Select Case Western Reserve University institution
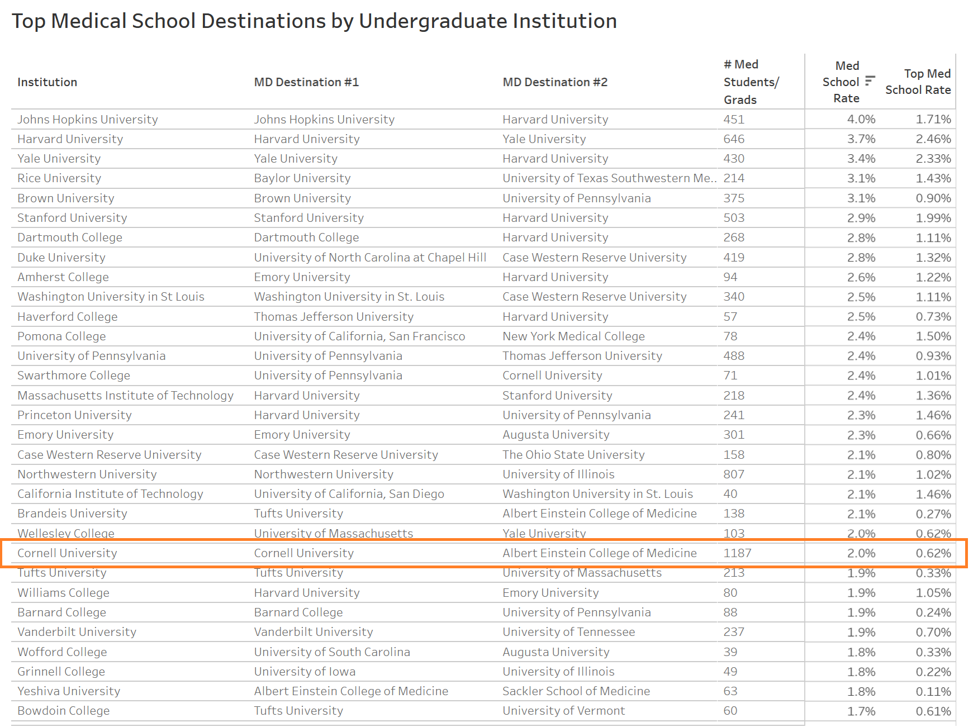This screenshot has width=978, height=727. 109,455
